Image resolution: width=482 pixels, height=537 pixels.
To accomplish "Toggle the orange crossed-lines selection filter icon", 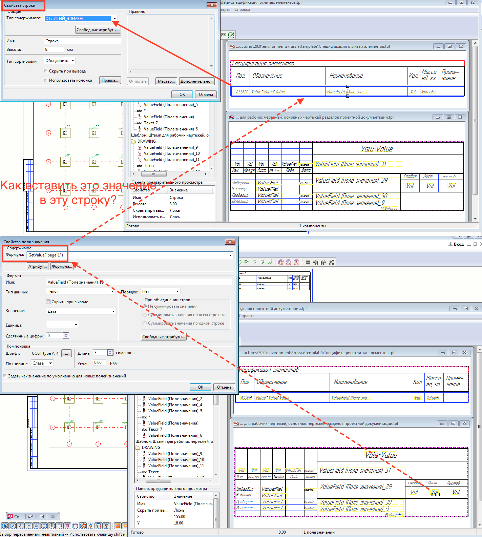I will pyautogui.click(x=83, y=526).
